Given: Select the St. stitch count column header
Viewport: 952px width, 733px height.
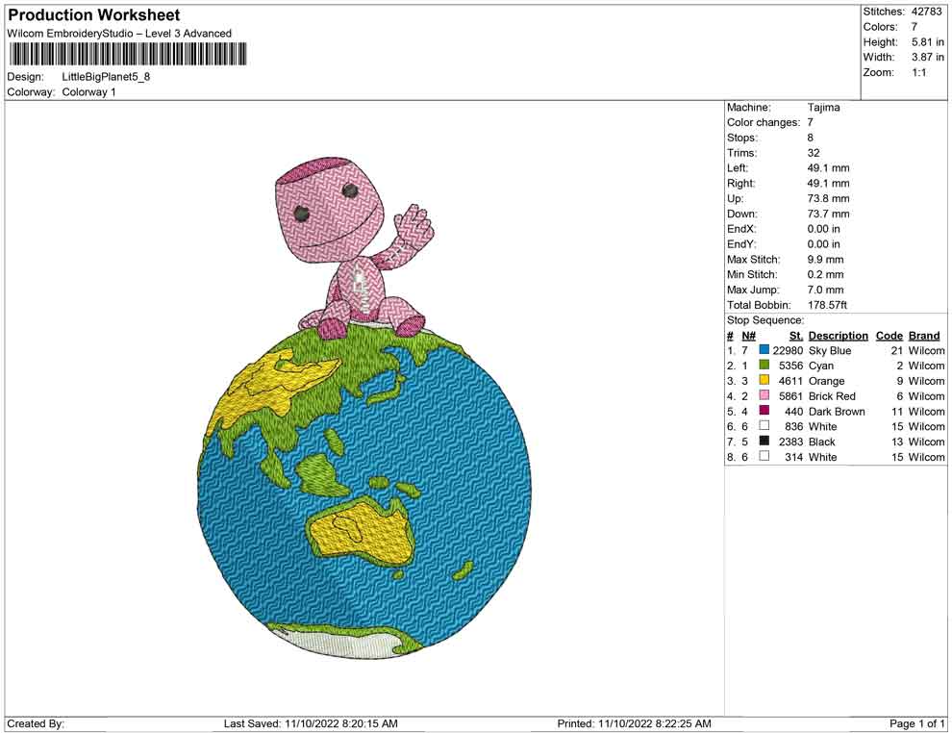Looking at the screenshot, I should coord(795,336).
